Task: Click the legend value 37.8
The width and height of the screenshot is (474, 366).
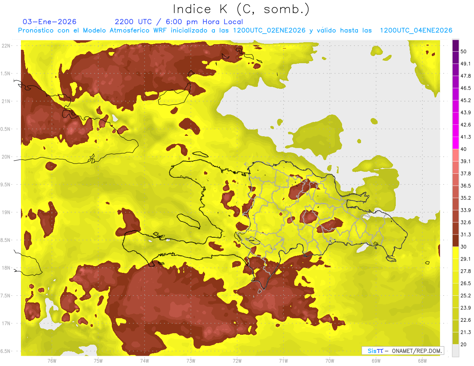Action: (466, 173)
